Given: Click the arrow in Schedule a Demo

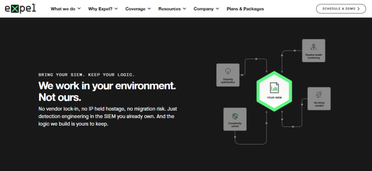Looking at the screenshot, I should pyautogui.click(x=359, y=9).
